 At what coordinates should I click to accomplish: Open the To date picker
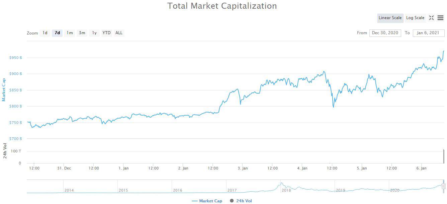[x=428, y=33]
